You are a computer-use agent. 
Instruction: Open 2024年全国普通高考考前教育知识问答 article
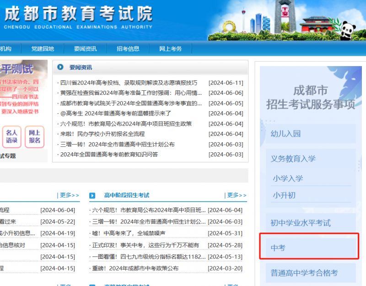pyautogui.click(x=109, y=155)
